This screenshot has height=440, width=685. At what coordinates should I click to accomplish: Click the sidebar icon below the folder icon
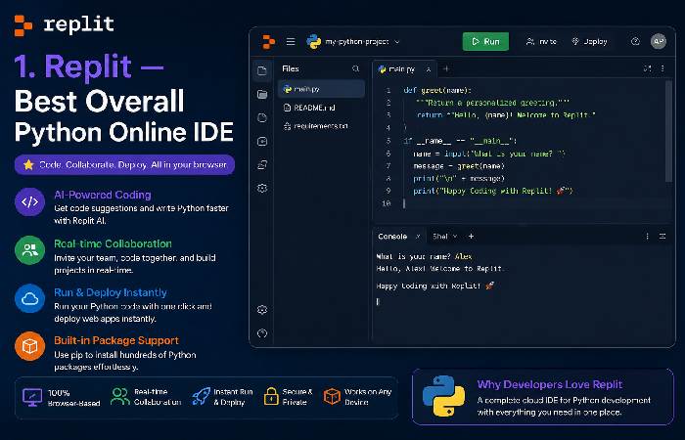coord(262,118)
